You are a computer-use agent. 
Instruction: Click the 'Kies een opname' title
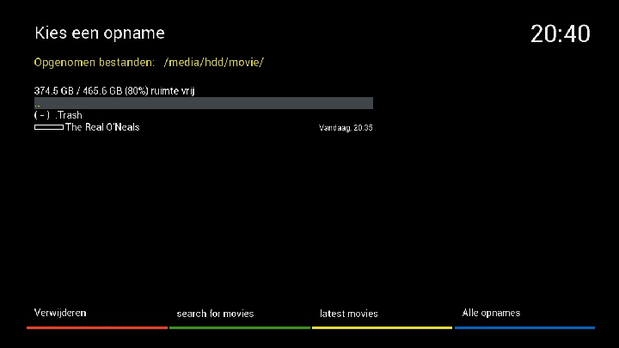tap(99, 34)
